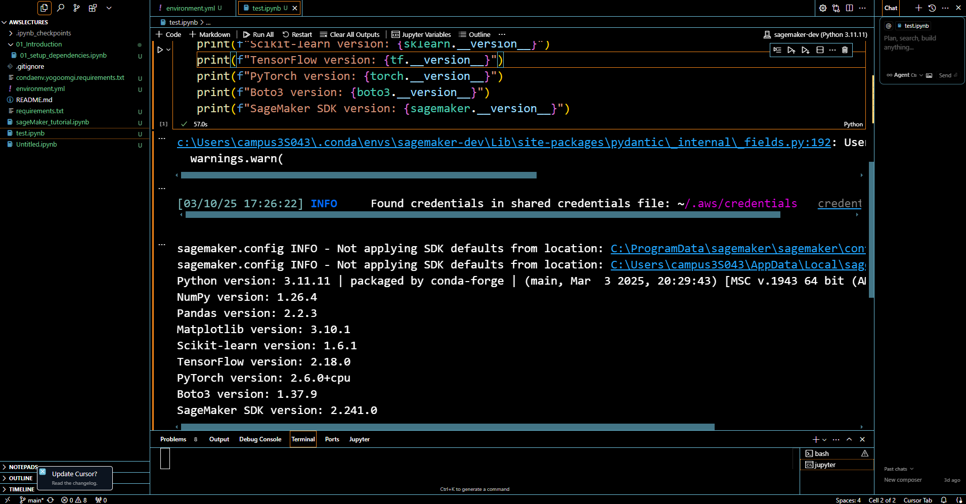Screen dimensions: 966x504
Task: Switch to Debug Console tab
Action: pos(260,439)
